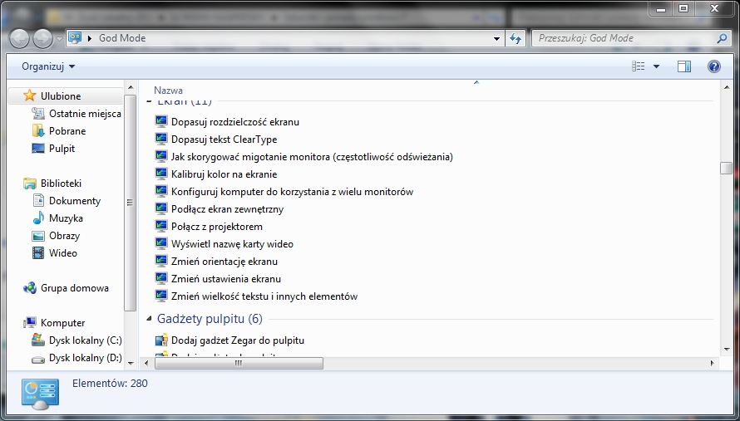Click up arrow of file list scrollbar
Screen dimensions: 740x421
727,87
